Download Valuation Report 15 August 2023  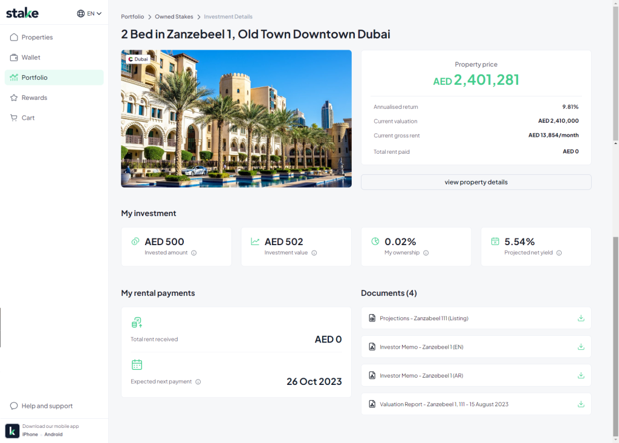click(581, 404)
